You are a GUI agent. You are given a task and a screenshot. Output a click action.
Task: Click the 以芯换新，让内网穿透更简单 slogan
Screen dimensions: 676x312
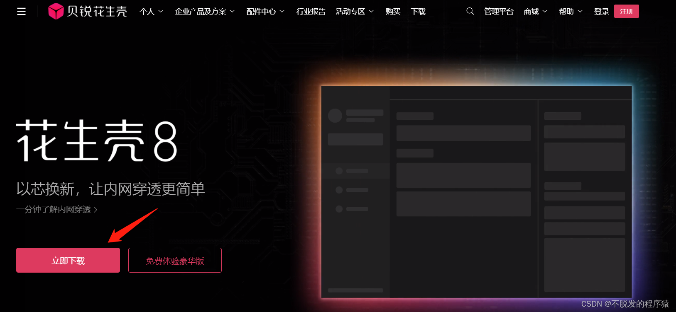111,189
